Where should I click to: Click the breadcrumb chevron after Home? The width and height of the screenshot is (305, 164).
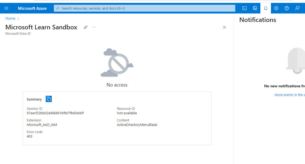click(18, 19)
